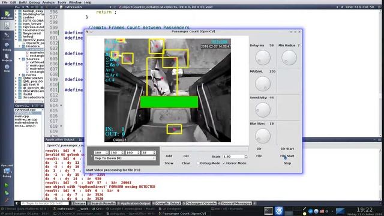Click the File Start button

(287, 156)
